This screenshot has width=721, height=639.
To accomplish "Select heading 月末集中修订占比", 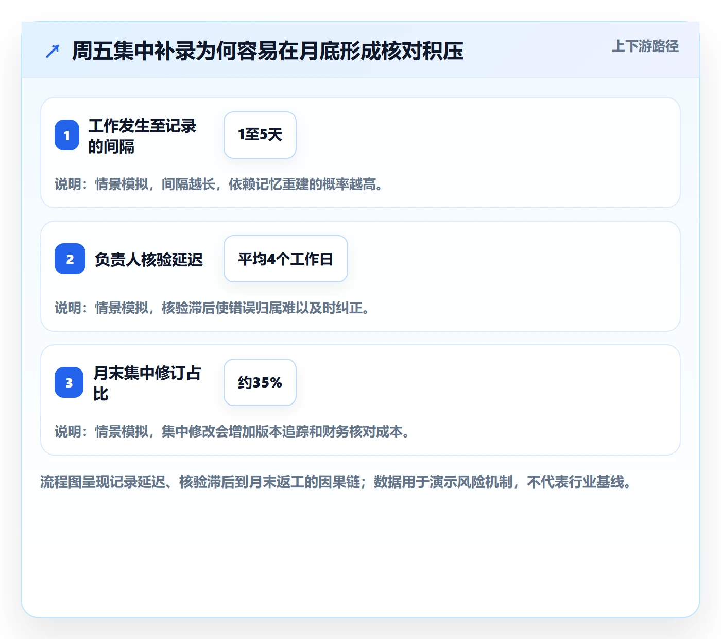I will pyautogui.click(x=147, y=383).
